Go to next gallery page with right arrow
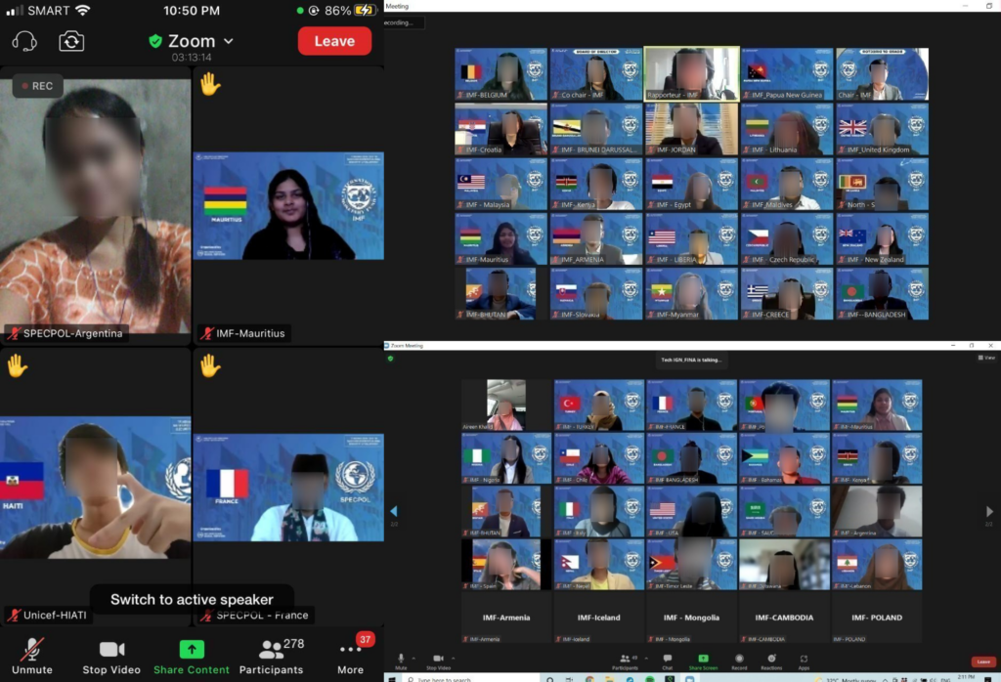This screenshot has height=682, width=1001. tap(988, 511)
